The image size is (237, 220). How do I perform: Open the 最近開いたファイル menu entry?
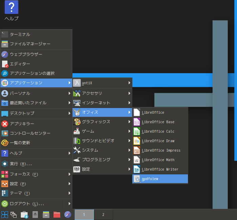(36, 103)
